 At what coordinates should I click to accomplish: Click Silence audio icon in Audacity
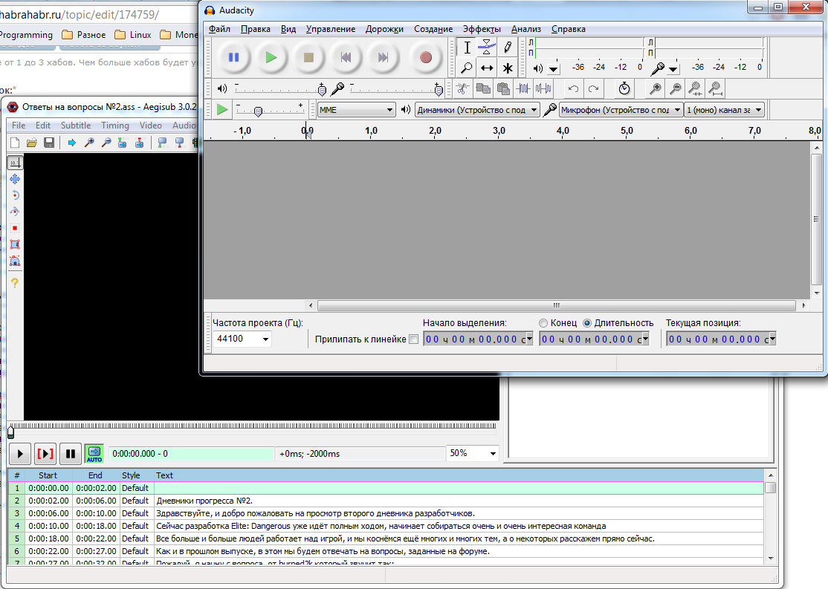[543, 88]
